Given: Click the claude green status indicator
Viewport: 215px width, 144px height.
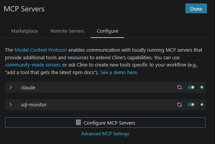Looking at the screenshot, I should [x=202, y=87].
